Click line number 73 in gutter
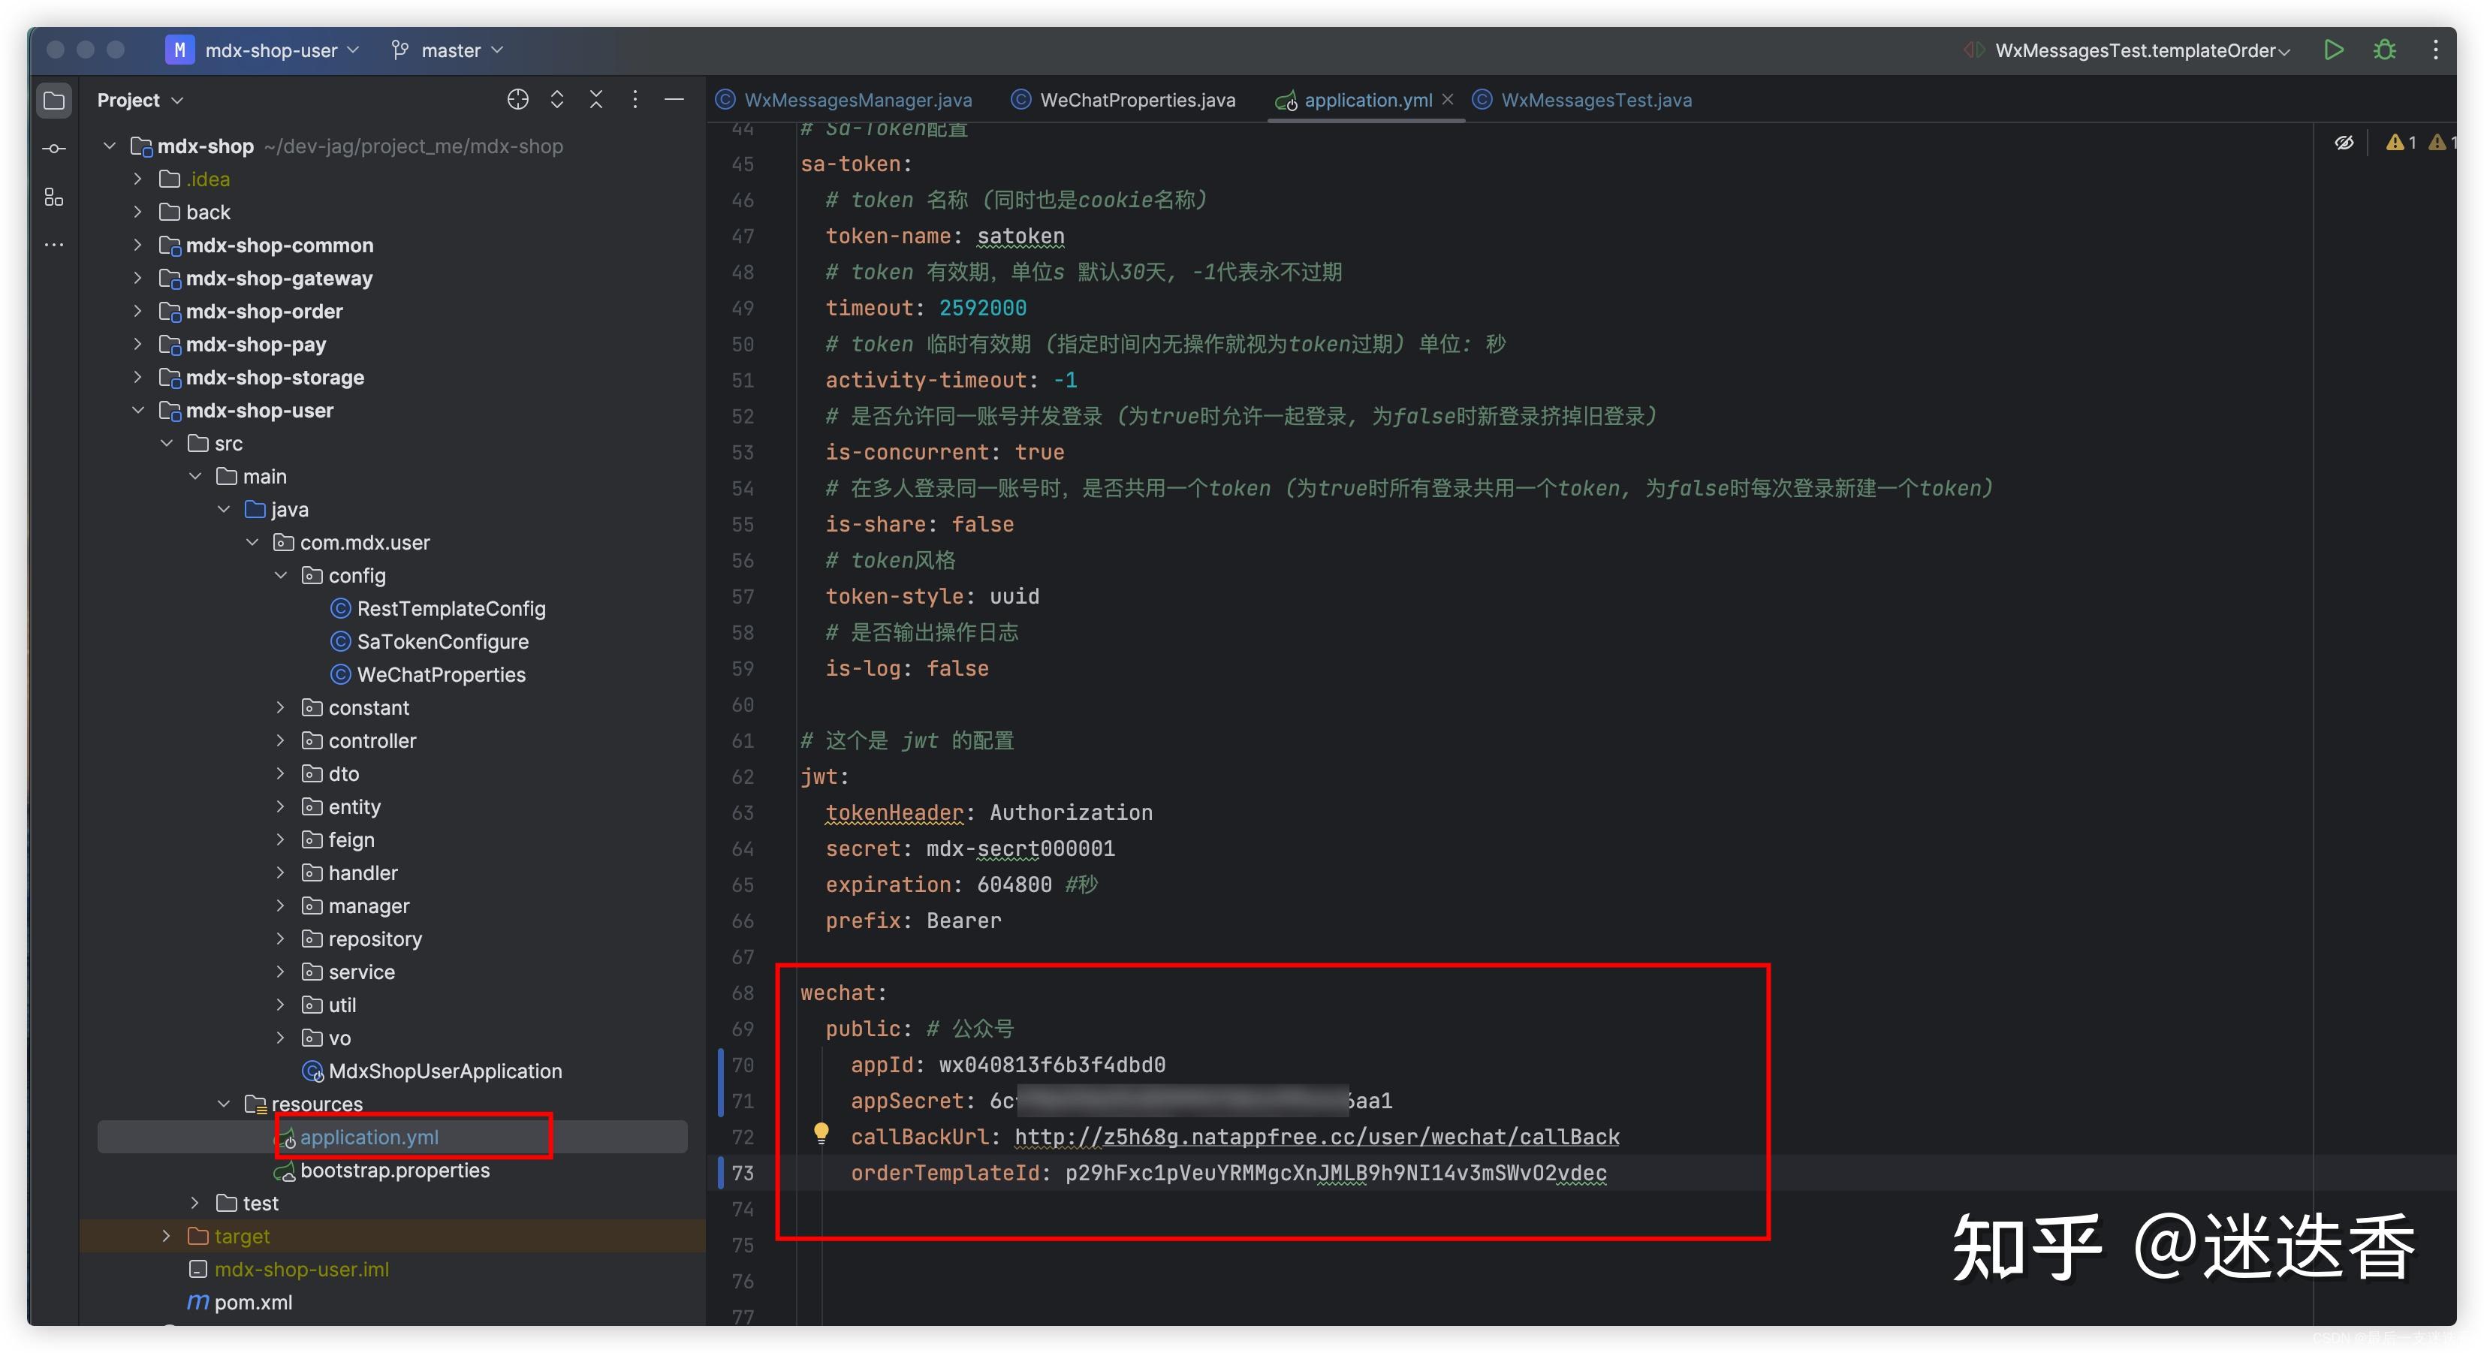This screenshot has width=2484, height=1353. point(742,1173)
